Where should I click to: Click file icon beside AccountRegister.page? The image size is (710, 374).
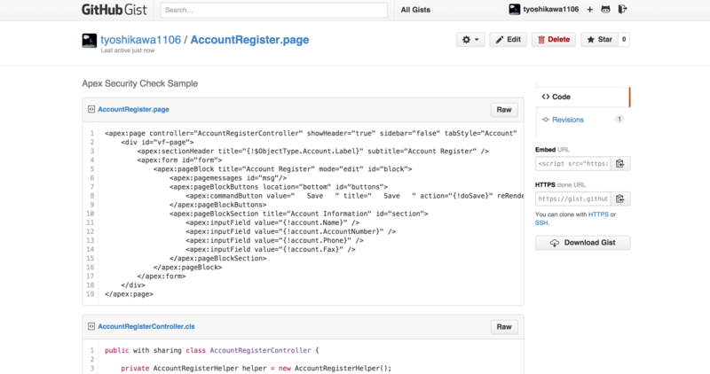click(91, 109)
